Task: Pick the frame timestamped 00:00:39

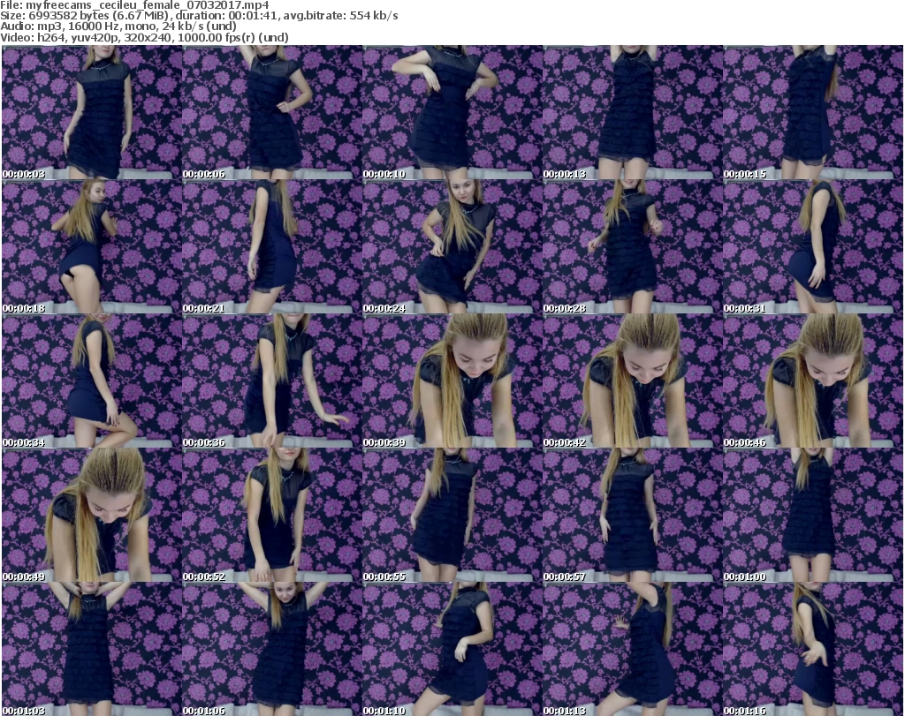Action: coord(452,381)
